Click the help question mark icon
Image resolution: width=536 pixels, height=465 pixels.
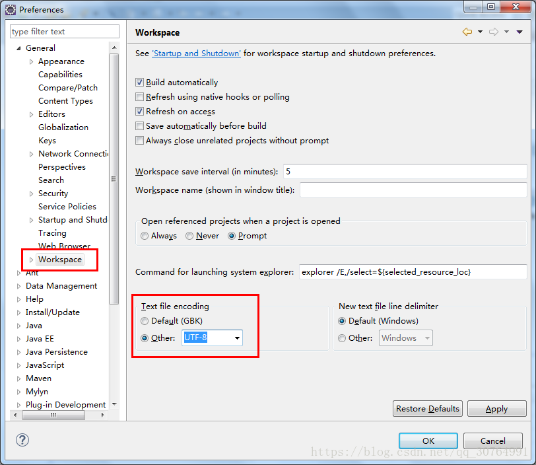(22, 440)
